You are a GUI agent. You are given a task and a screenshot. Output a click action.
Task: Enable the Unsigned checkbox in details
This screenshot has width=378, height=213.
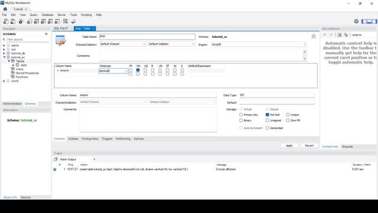(x=268, y=120)
